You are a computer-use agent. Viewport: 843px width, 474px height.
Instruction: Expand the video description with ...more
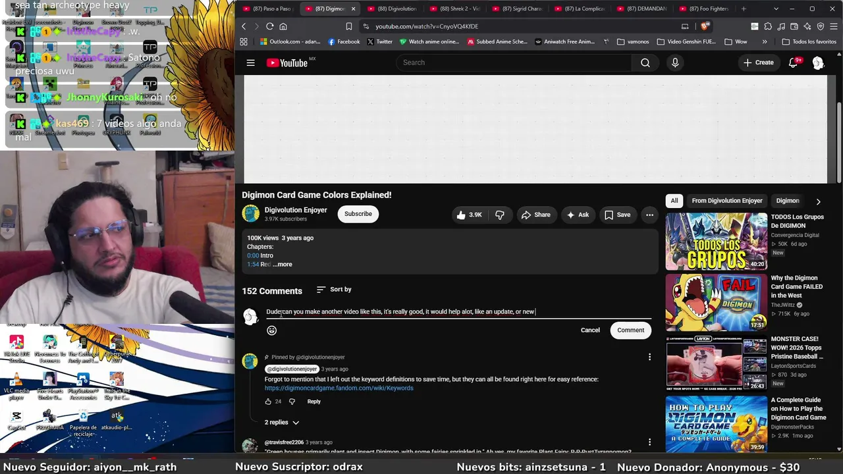coord(283,265)
